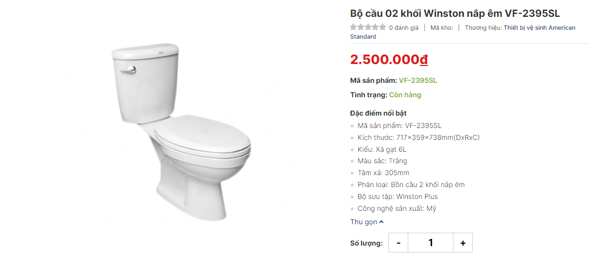Screen dimensions: 593x258
Task: Click the Kích thước dimensions feature line
Action: click(419, 137)
